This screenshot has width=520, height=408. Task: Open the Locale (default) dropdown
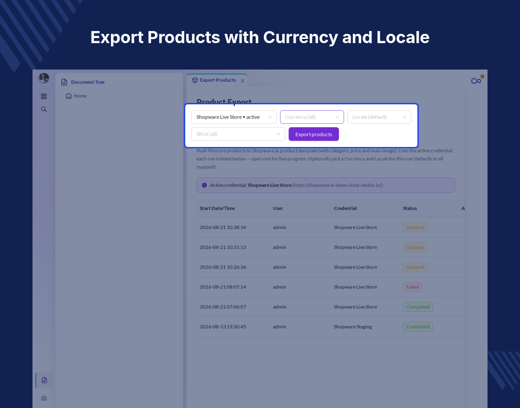[x=379, y=117]
